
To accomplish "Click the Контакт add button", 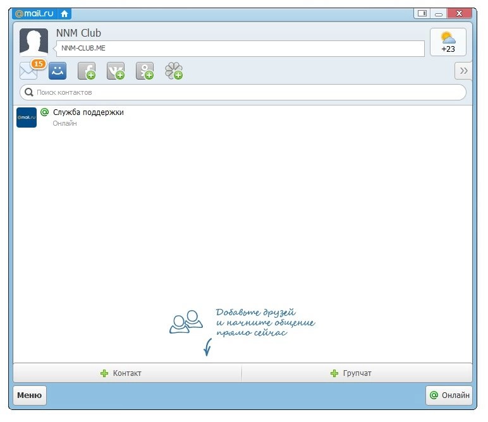I will pyautogui.click(x=127, y=373).
